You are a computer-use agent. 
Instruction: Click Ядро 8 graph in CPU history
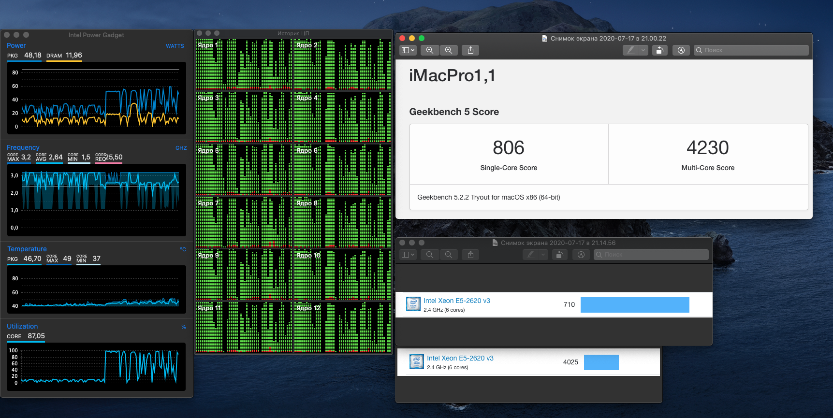click(342, 222)
